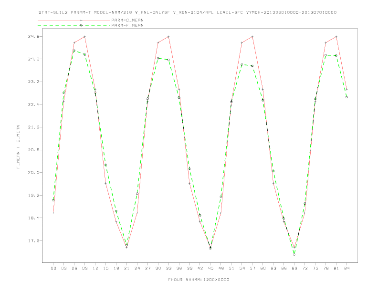Click x-axis hour label 81
The image size is (378, 292).
(336, 268)
